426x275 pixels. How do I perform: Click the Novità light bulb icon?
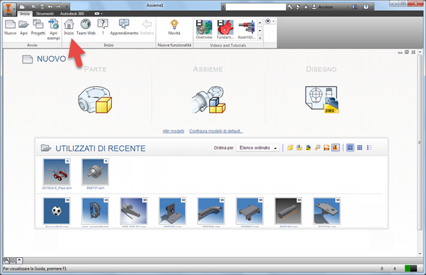[x=174, y=27]
